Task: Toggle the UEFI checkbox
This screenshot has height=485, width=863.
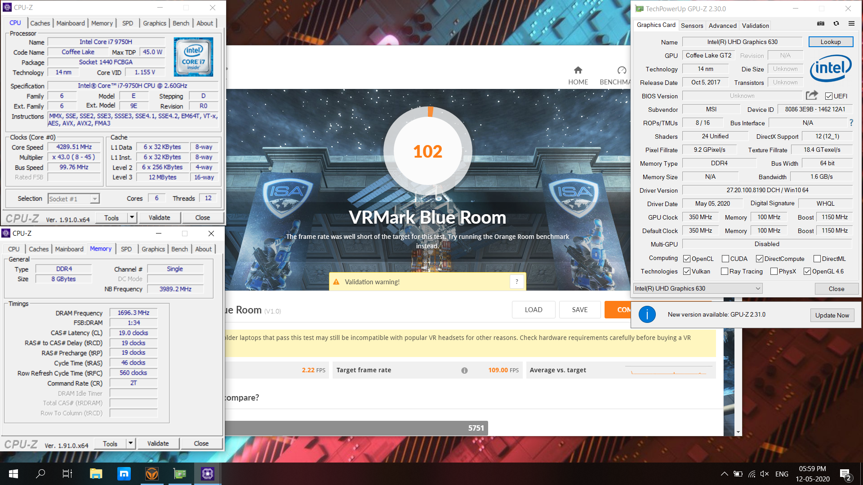Action: [x=829, y=96]
